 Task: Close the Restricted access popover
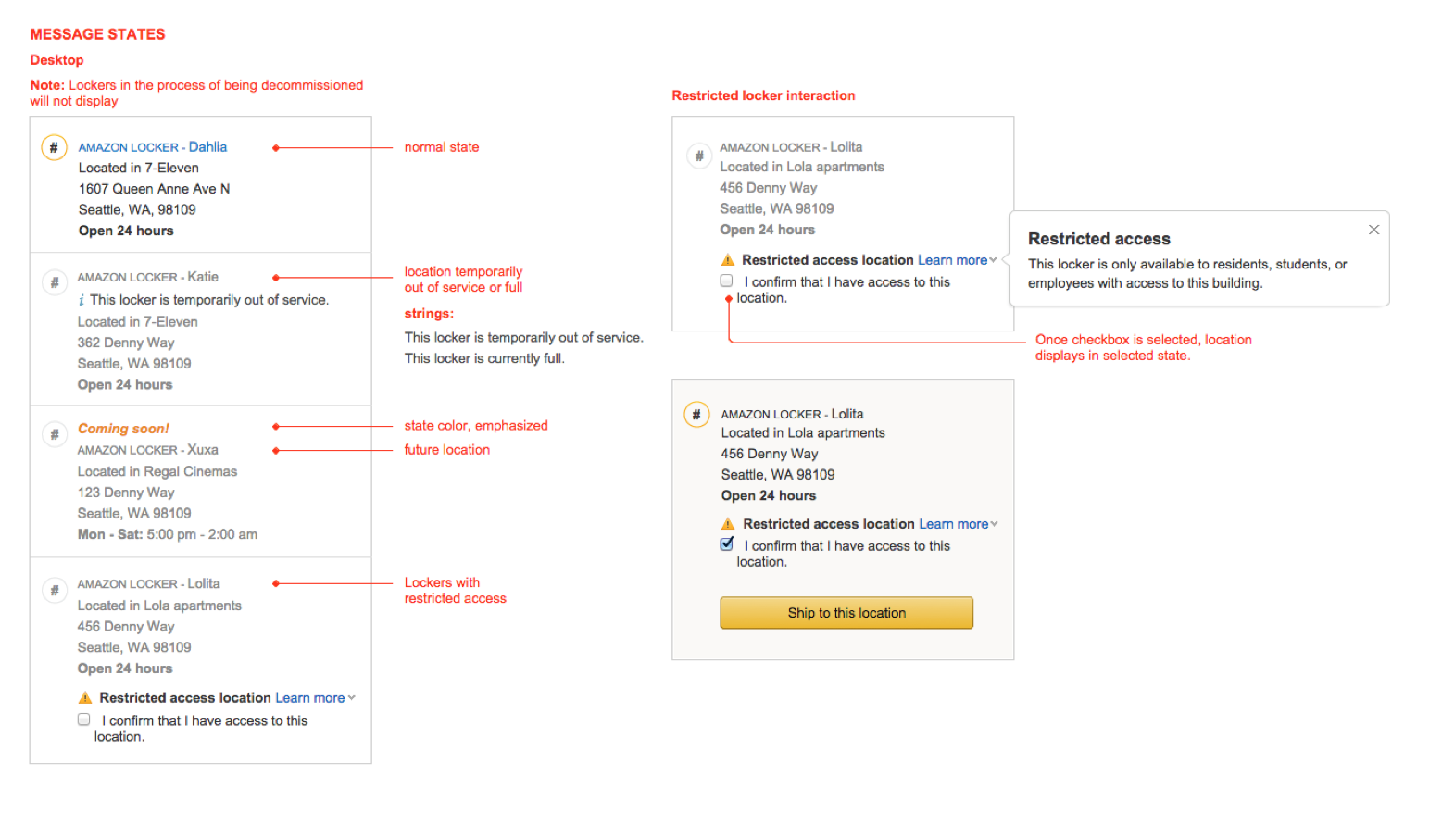(1374, 230)
